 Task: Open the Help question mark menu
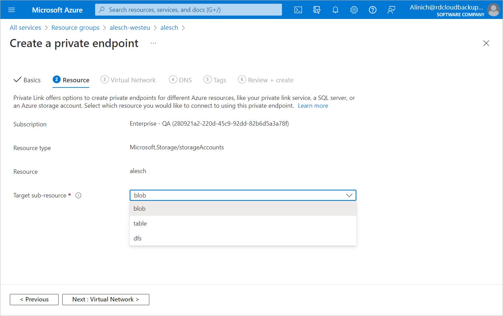click(373, 10)
